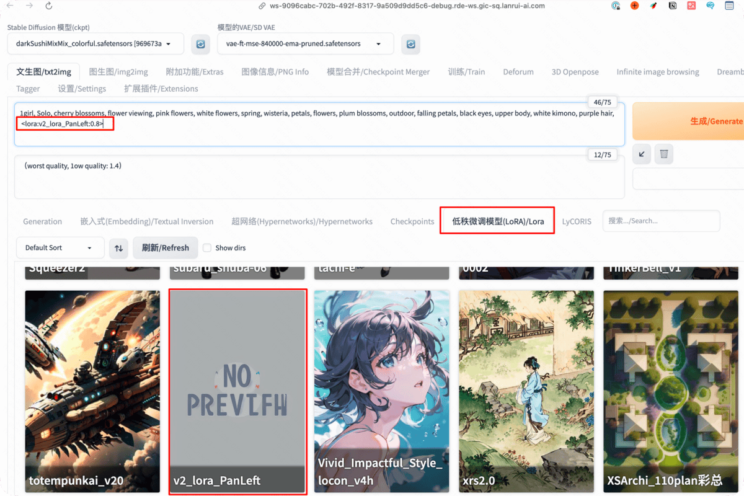
Task: Open the Extensions tab
Action: [x=161, y=89]
